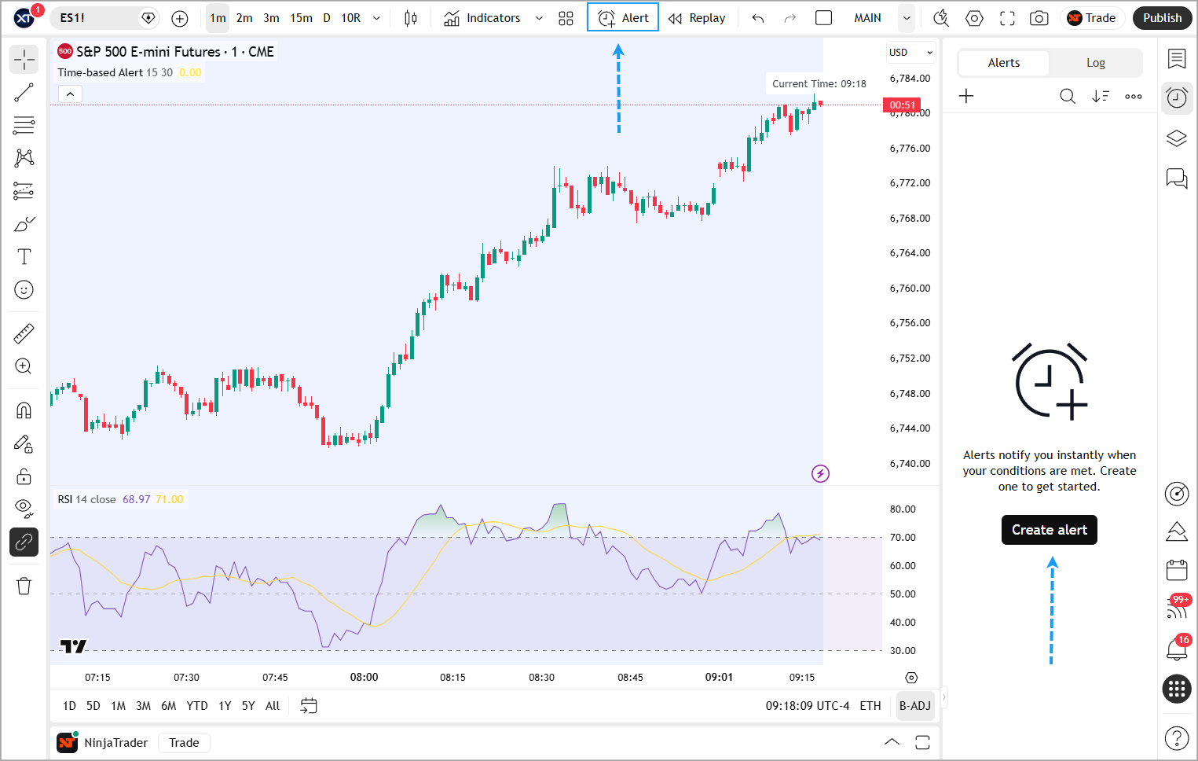Take a chart snapshot with camera icon
The height and width of the screenshot is (761, 1198).
pyautogui.click(x=1039, y=18)
